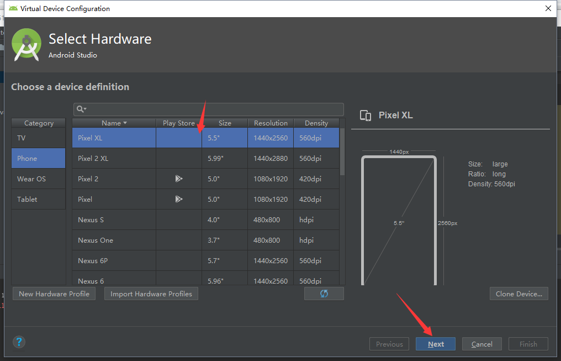The width and height of the screenshot is (561, 361).
Task: Click the device icon next to Pixel XL heading
Action: click(x=365, y=115)
